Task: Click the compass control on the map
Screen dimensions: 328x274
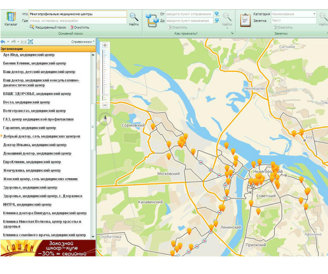Action: 105,121
